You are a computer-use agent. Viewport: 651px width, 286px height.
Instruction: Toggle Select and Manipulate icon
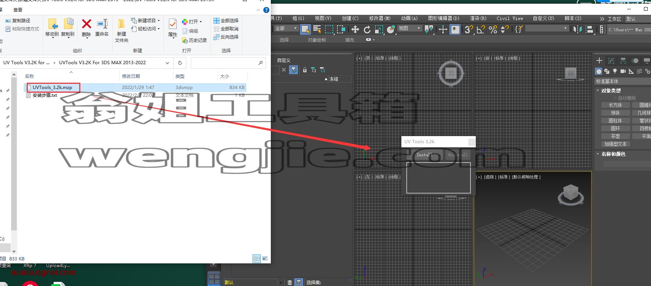[443, 29]
